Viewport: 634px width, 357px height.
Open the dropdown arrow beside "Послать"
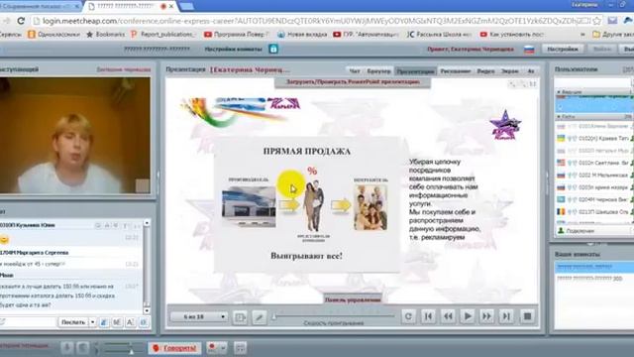(92, 322)
